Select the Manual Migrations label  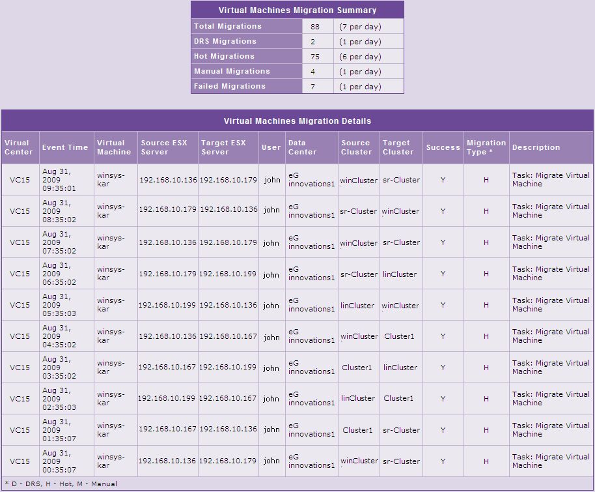click(232, 71)
